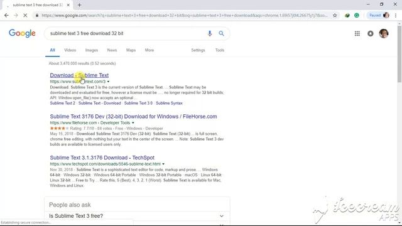
Task: Switch to the News tab
Action: click(x=112, y=50)
